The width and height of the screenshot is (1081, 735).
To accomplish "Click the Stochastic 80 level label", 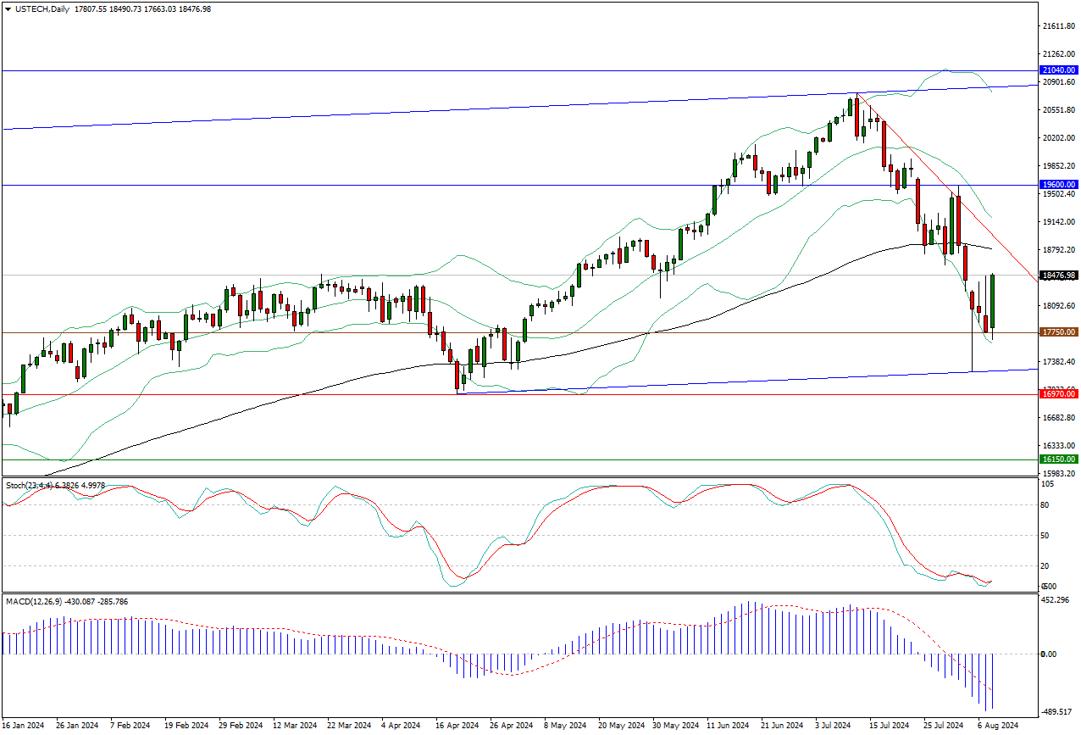I will [1047, 505].
